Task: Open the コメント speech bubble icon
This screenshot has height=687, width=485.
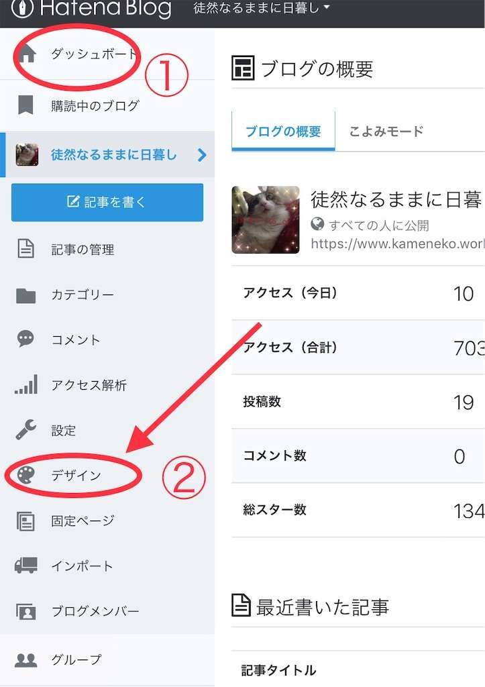Action: (x=25, y=339)
